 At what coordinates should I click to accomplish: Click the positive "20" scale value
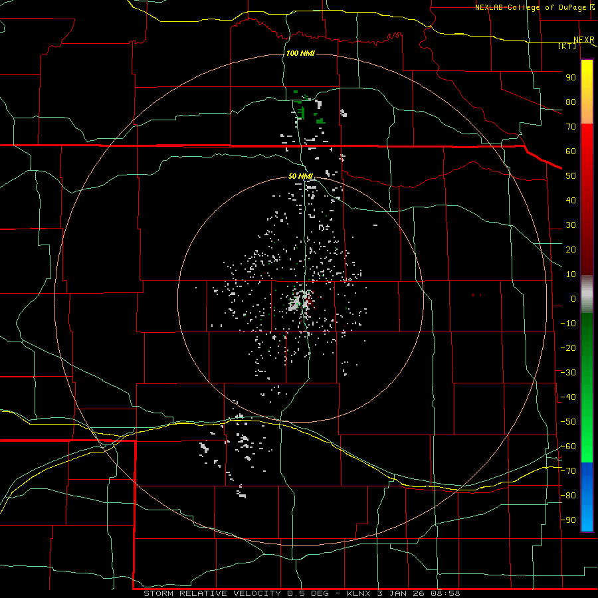pyautogui.click(x=571, y=250)
